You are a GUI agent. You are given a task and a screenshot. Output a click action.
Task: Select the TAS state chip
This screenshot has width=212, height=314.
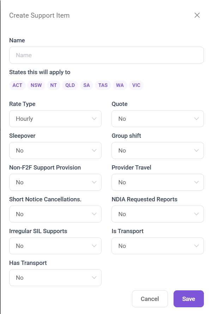coord(103,85)
